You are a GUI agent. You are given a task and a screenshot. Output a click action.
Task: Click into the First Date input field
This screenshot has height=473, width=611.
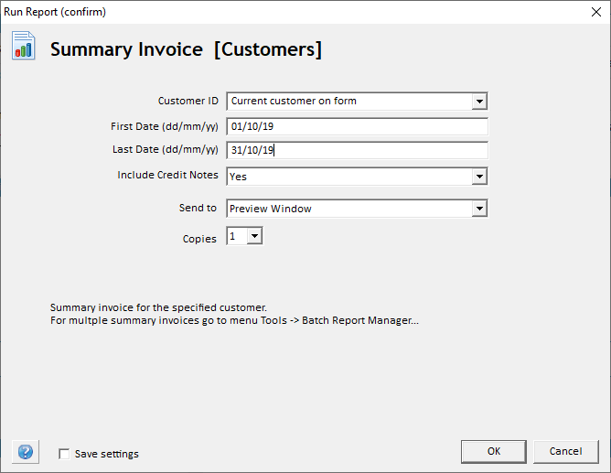pyautogui.click(x=357, y=126)
